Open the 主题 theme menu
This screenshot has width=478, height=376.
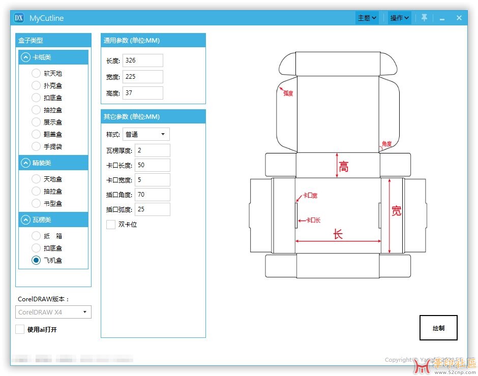367,18
